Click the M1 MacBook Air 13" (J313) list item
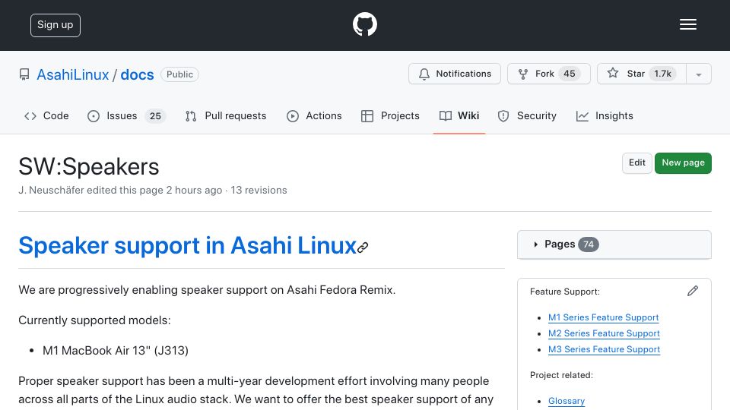 (x=116, y=351)
